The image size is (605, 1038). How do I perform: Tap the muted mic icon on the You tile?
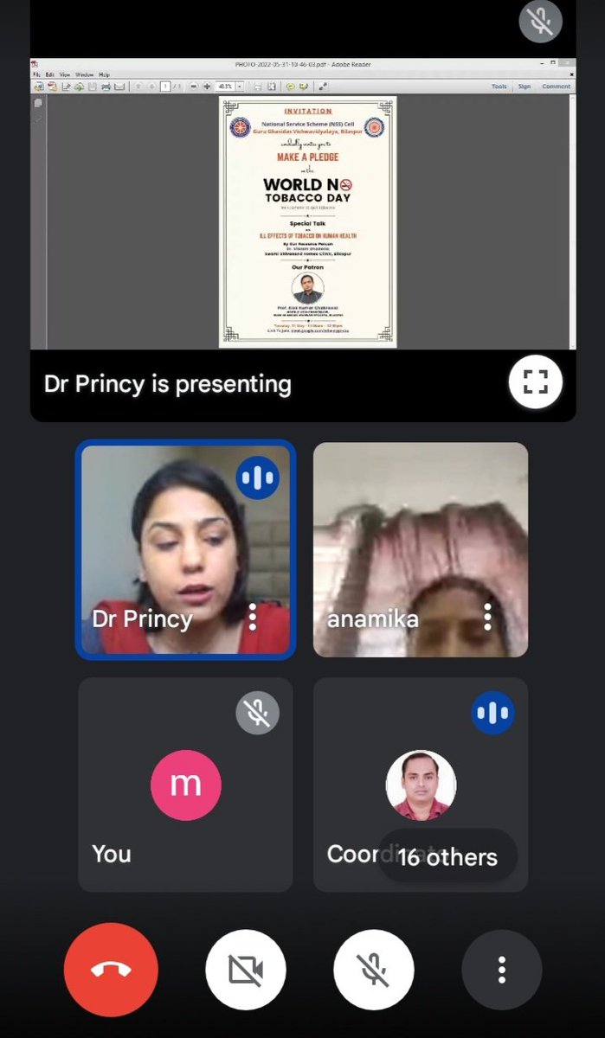tap(258, 714)
